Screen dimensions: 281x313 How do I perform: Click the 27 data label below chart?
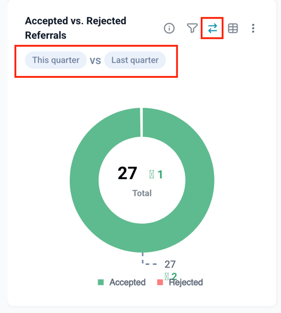click(x=170, y=264)
